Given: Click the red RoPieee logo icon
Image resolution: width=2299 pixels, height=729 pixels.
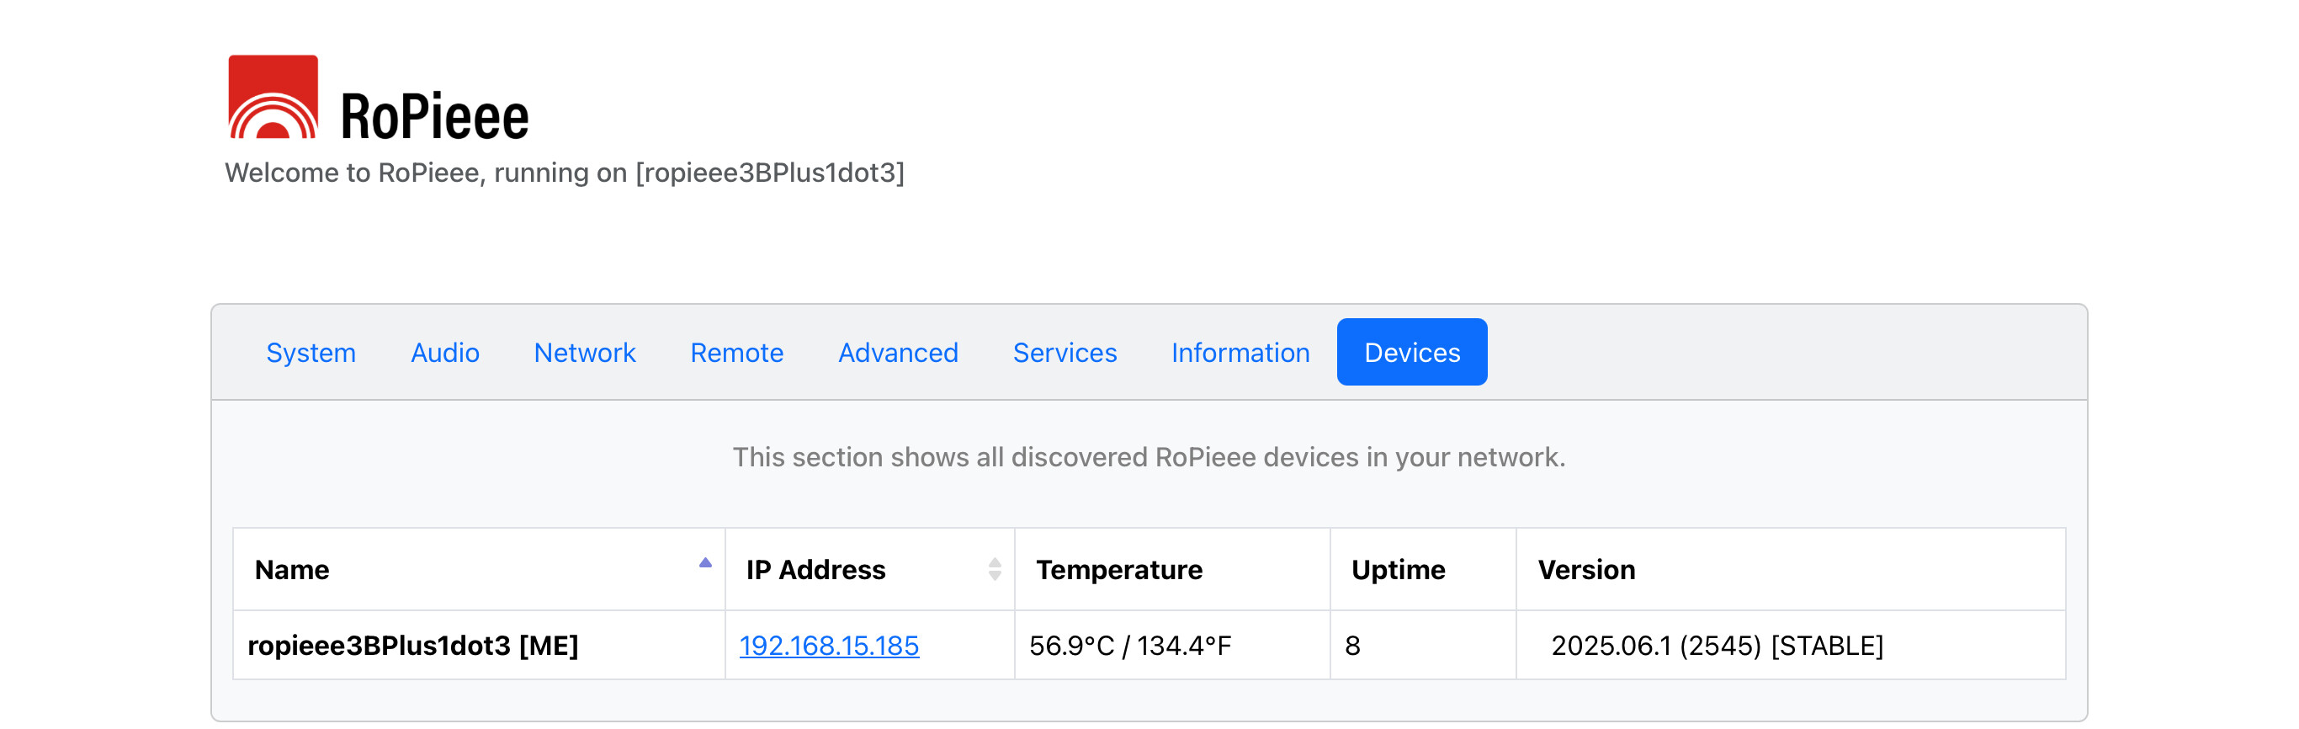Looking at the screenshot, I should click(273, 96).
